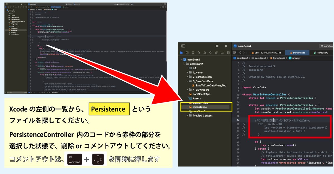The width and height of the screenshot is (334, 174).
Task: Click the Run button in the small Xcode window
Action: click(25, 4)
